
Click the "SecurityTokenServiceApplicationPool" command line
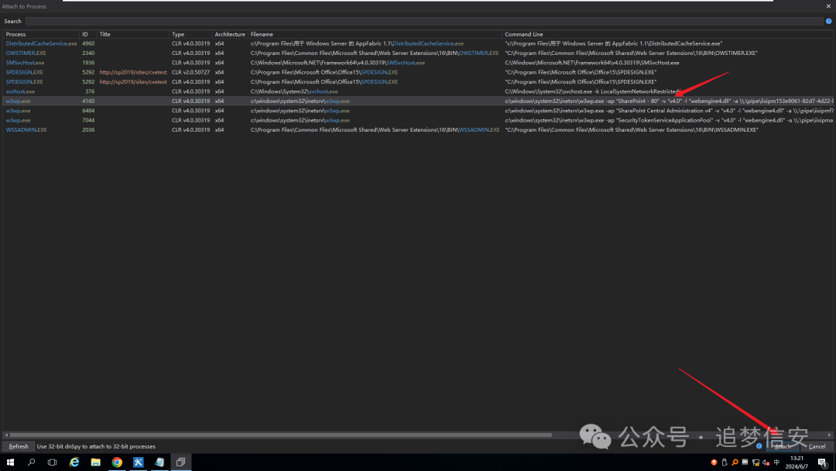[x=669, y=121]
